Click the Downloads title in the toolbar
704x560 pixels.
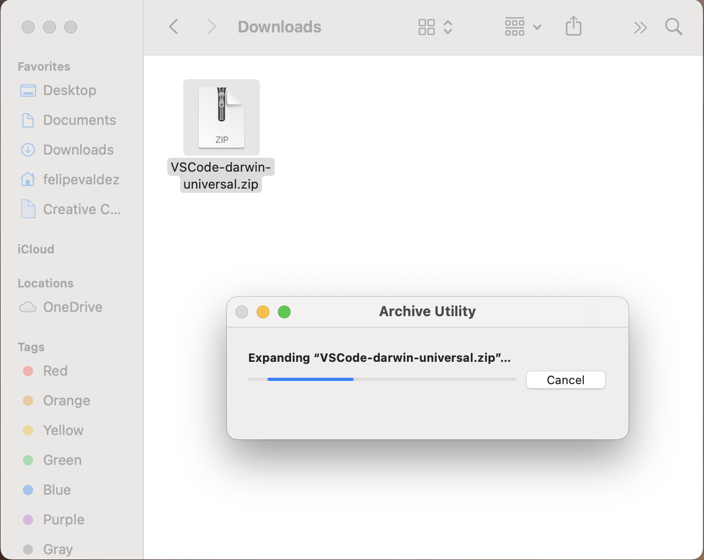[x=279, y=27]
